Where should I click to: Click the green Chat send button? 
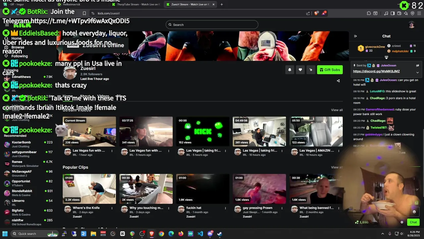413,222
